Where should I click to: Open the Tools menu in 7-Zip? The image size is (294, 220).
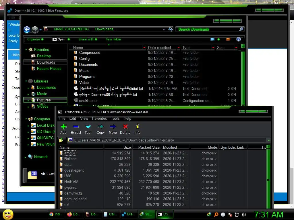click(115, 118)
